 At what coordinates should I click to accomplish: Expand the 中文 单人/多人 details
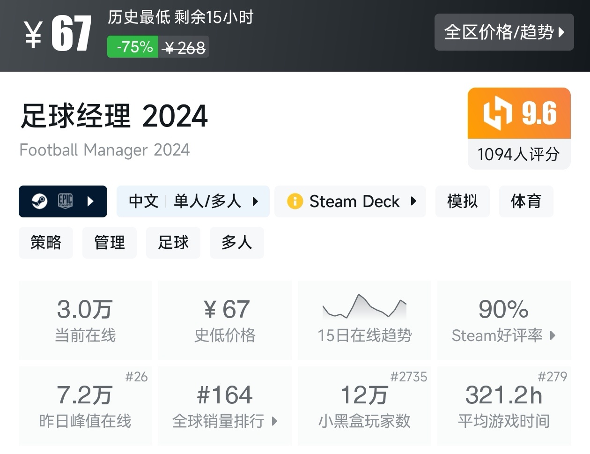(x=255, y=201)
